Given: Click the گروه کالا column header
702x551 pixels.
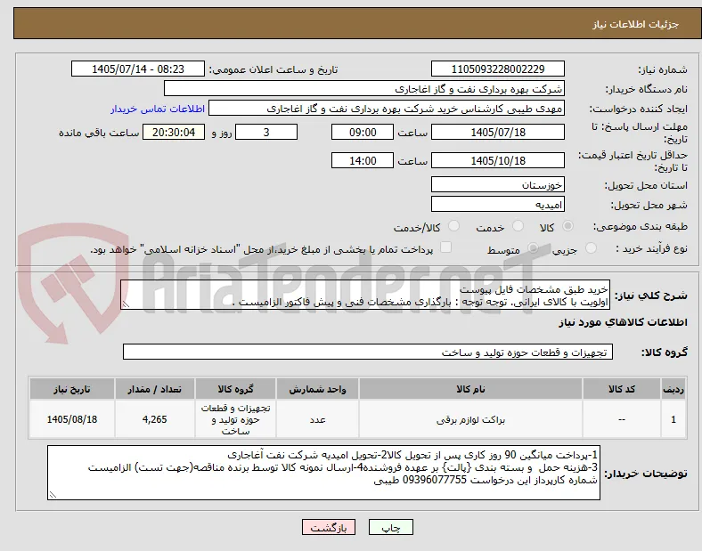Looking at the screenshot, I should click(235, 389).
